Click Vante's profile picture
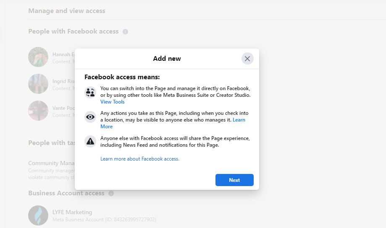 tap(38, 111)
